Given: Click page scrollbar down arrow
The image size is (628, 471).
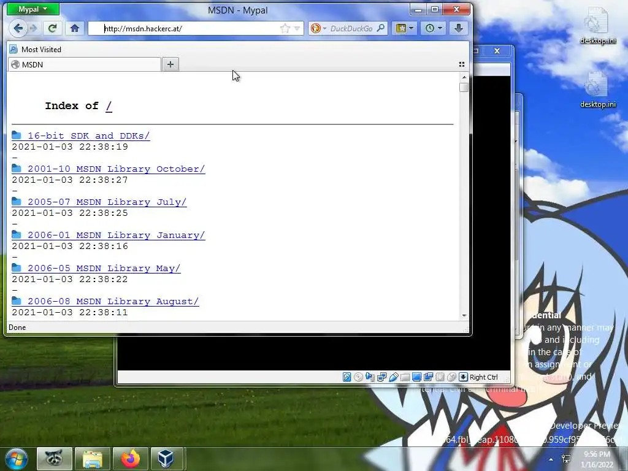Looking at the screenshot, I should pos(464,316).
